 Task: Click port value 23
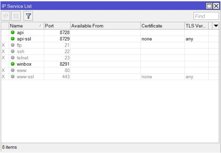pyautogui.click(x=67, y=58)
